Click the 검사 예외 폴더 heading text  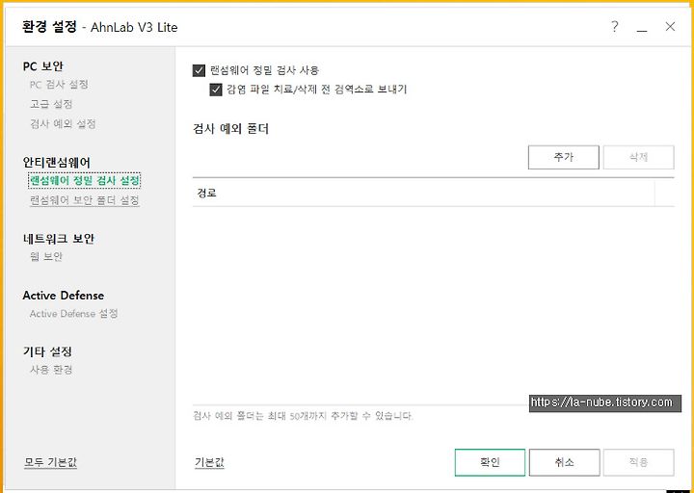(x=231, y=129)
